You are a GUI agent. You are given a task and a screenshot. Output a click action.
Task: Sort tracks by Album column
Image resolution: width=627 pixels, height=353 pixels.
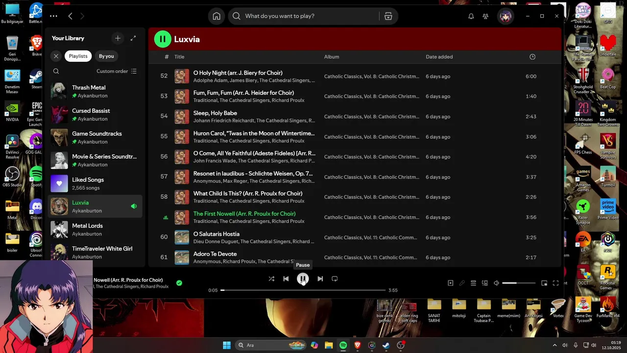(332, 57)
